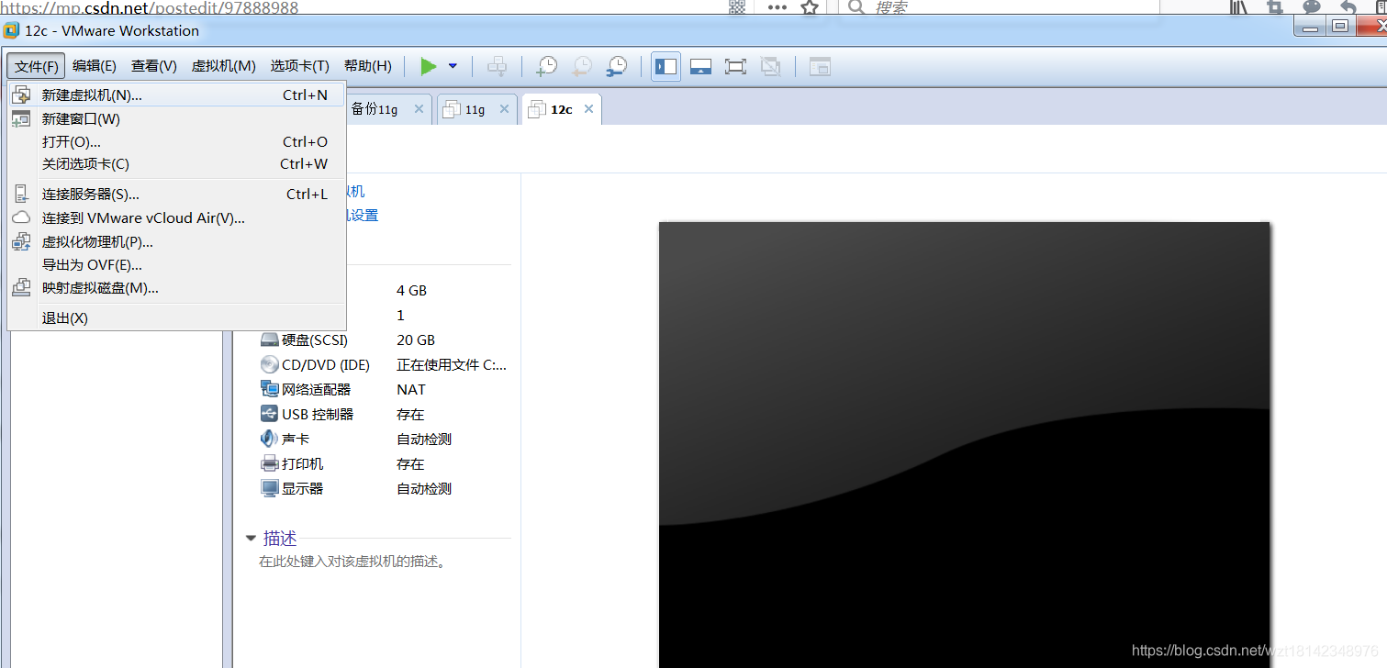Screen dimensions: 1387x668
Task: Choose 退出(X) to exit VMware
Action: [x=176, y=317]
